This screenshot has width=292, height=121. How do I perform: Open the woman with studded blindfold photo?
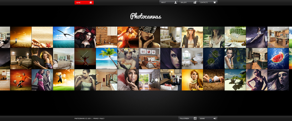click(x=149, y=37)
